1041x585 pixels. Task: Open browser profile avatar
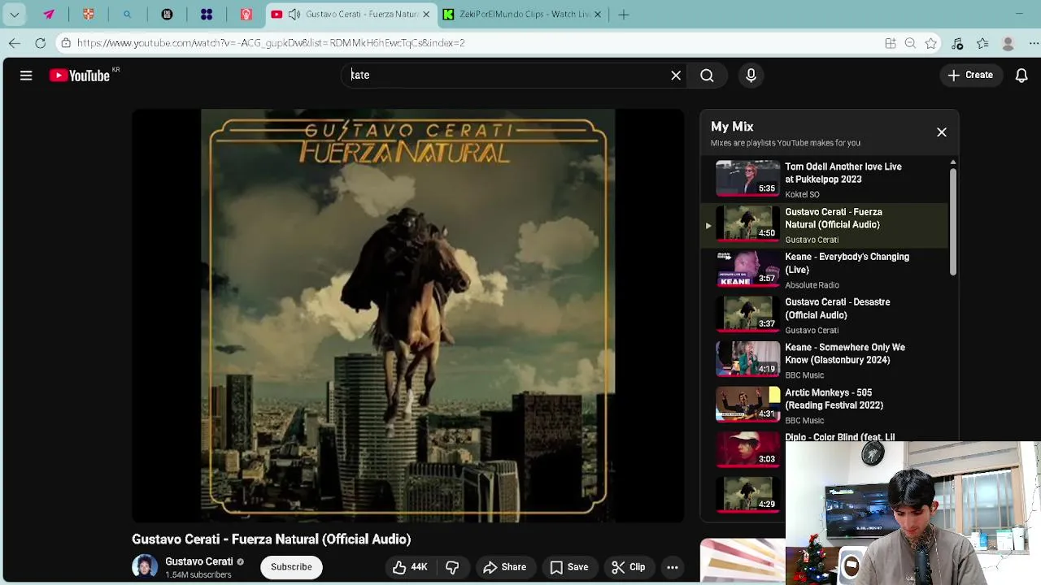click(x=1008, y=44)
